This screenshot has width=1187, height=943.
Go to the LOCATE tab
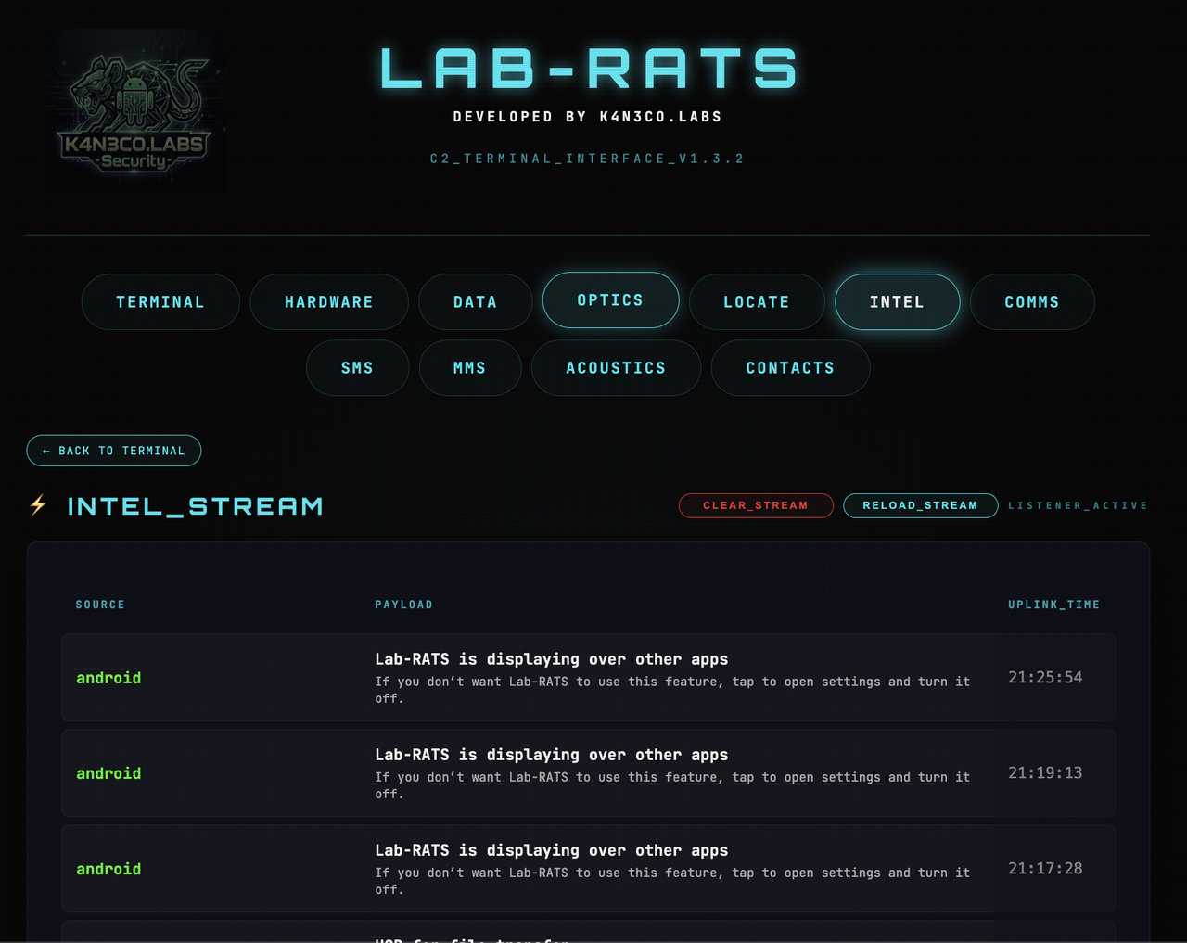[757, 302]
